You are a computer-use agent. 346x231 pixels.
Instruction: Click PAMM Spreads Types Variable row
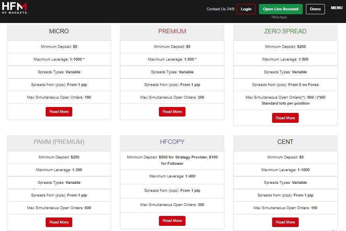click(59, 183)
